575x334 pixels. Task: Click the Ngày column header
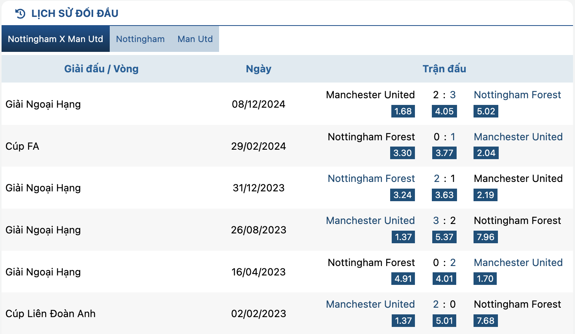pos(258,69)
